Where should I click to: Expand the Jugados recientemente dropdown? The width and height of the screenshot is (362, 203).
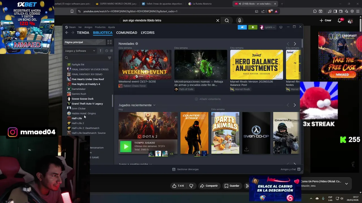154,105
